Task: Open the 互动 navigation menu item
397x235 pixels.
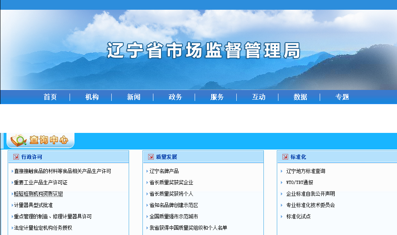Action: click(x=258, y=97)
